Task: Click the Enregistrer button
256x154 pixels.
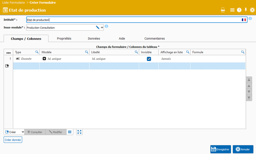Action: pyautogui.click(x=220, y=149)
